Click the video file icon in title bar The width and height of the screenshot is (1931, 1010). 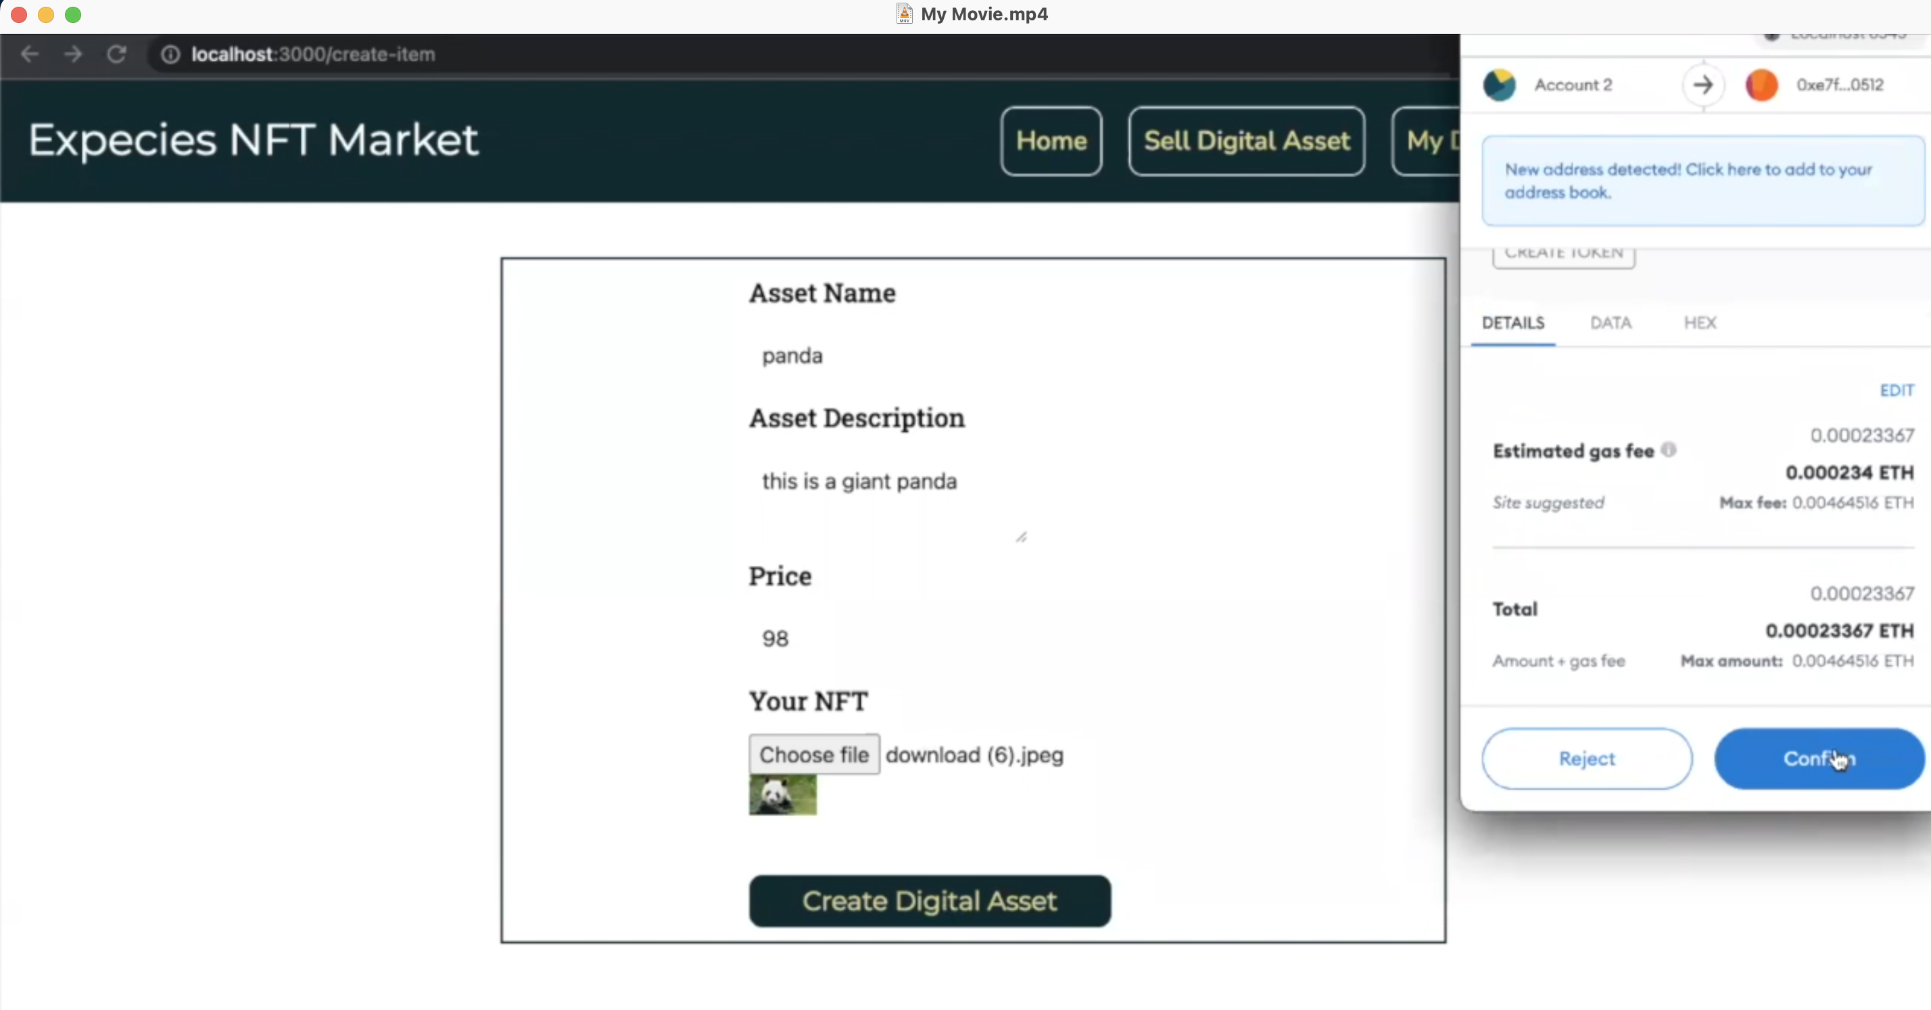[904, 14]
